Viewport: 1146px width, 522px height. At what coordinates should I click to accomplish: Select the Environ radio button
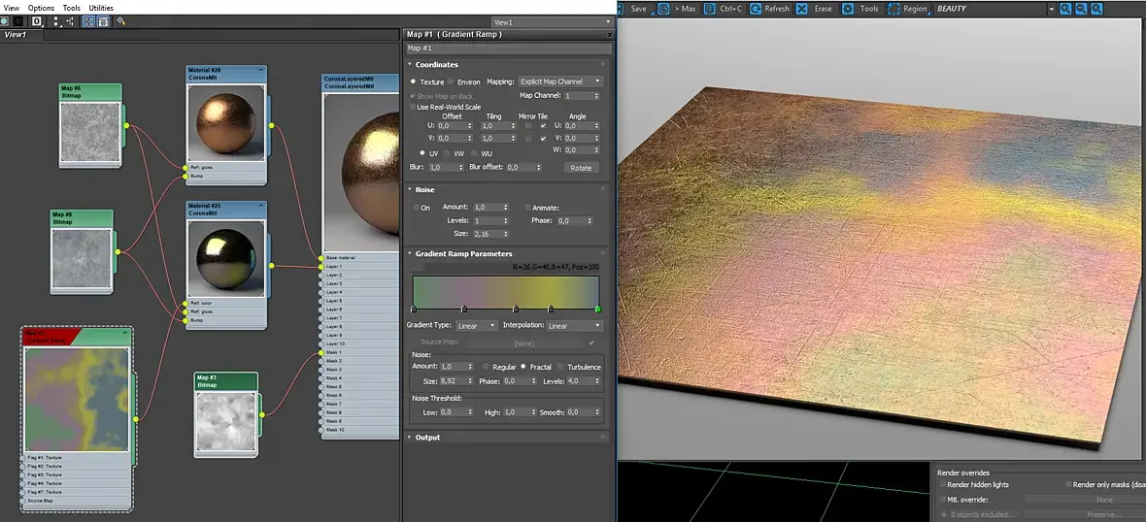(x=451, y=82)
